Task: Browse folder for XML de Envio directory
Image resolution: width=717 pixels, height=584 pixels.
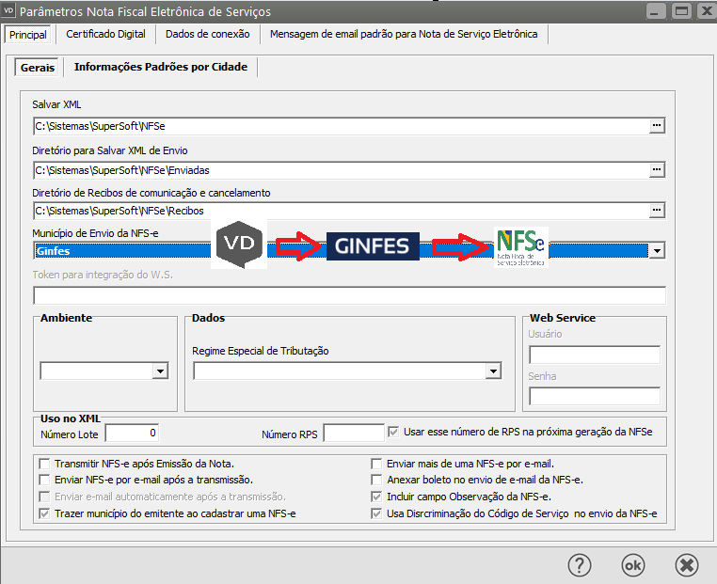Action: coord(657,170)
